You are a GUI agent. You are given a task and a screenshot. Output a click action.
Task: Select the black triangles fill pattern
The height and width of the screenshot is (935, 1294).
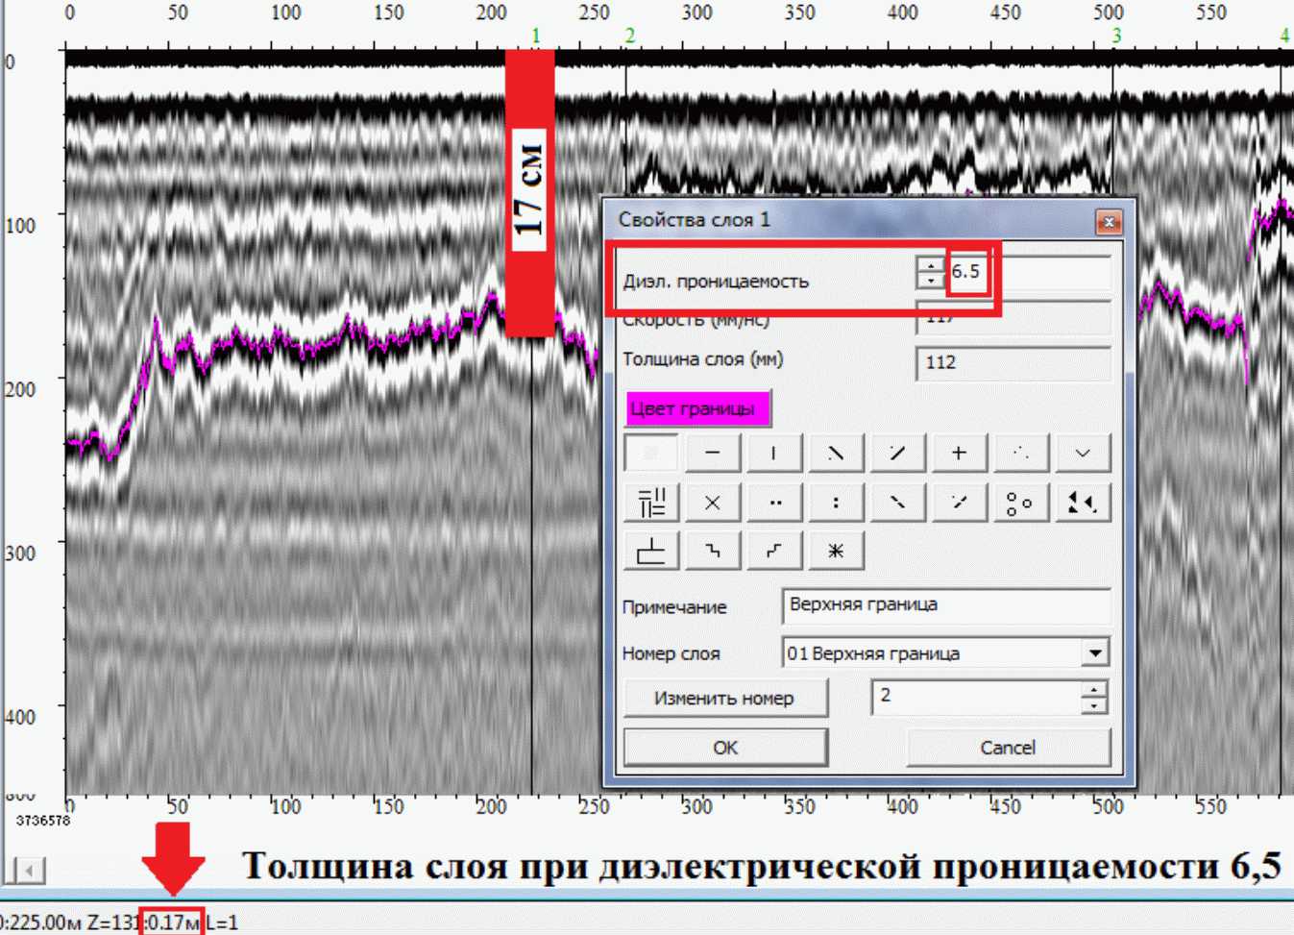[x=1082, y=502]
